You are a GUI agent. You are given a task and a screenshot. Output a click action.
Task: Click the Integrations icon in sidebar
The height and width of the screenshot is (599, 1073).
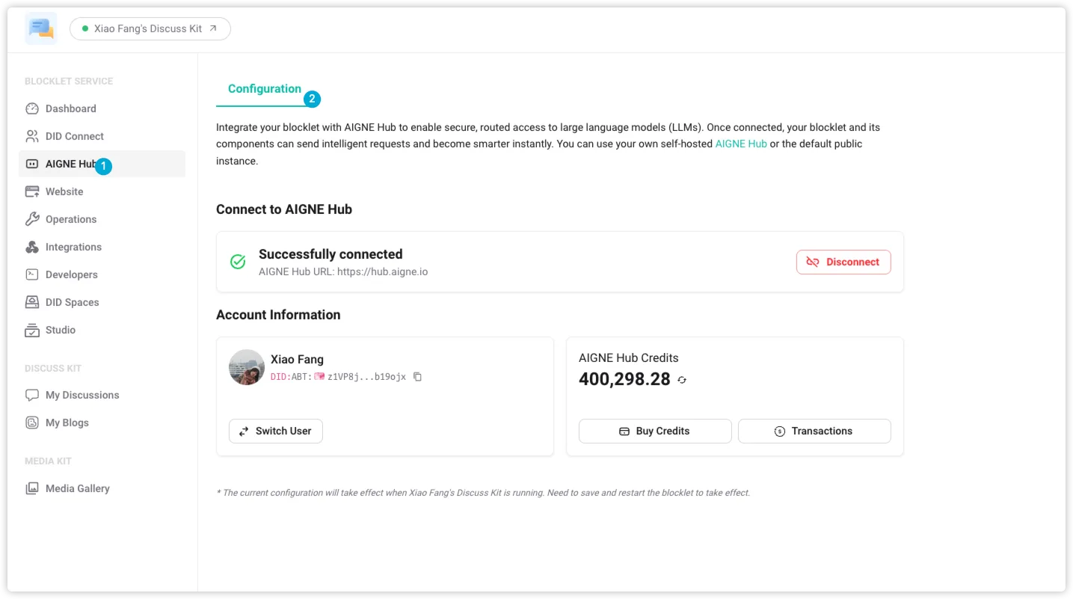[32, 247]
